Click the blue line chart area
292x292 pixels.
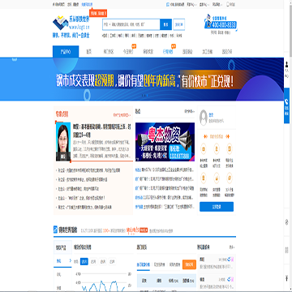tap(104, 282)
